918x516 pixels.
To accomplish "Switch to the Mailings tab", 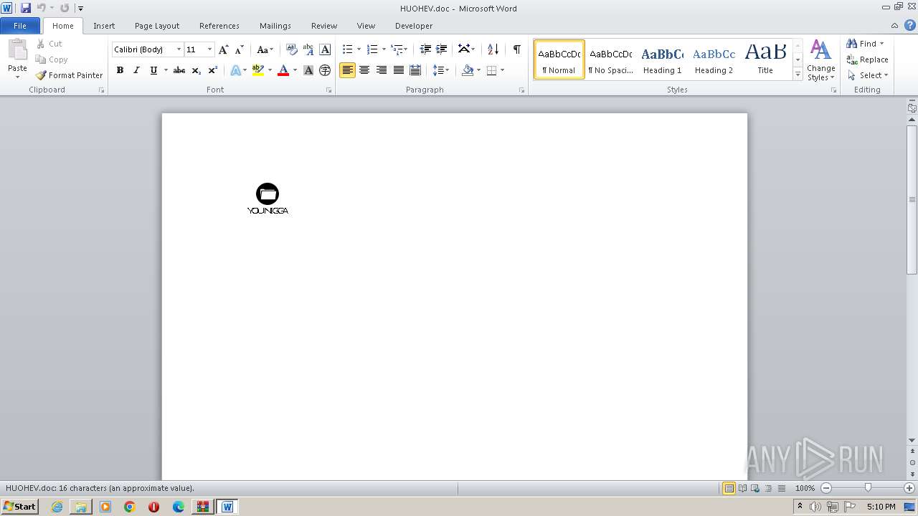I will pyautogui.click(x=275, y=26).
